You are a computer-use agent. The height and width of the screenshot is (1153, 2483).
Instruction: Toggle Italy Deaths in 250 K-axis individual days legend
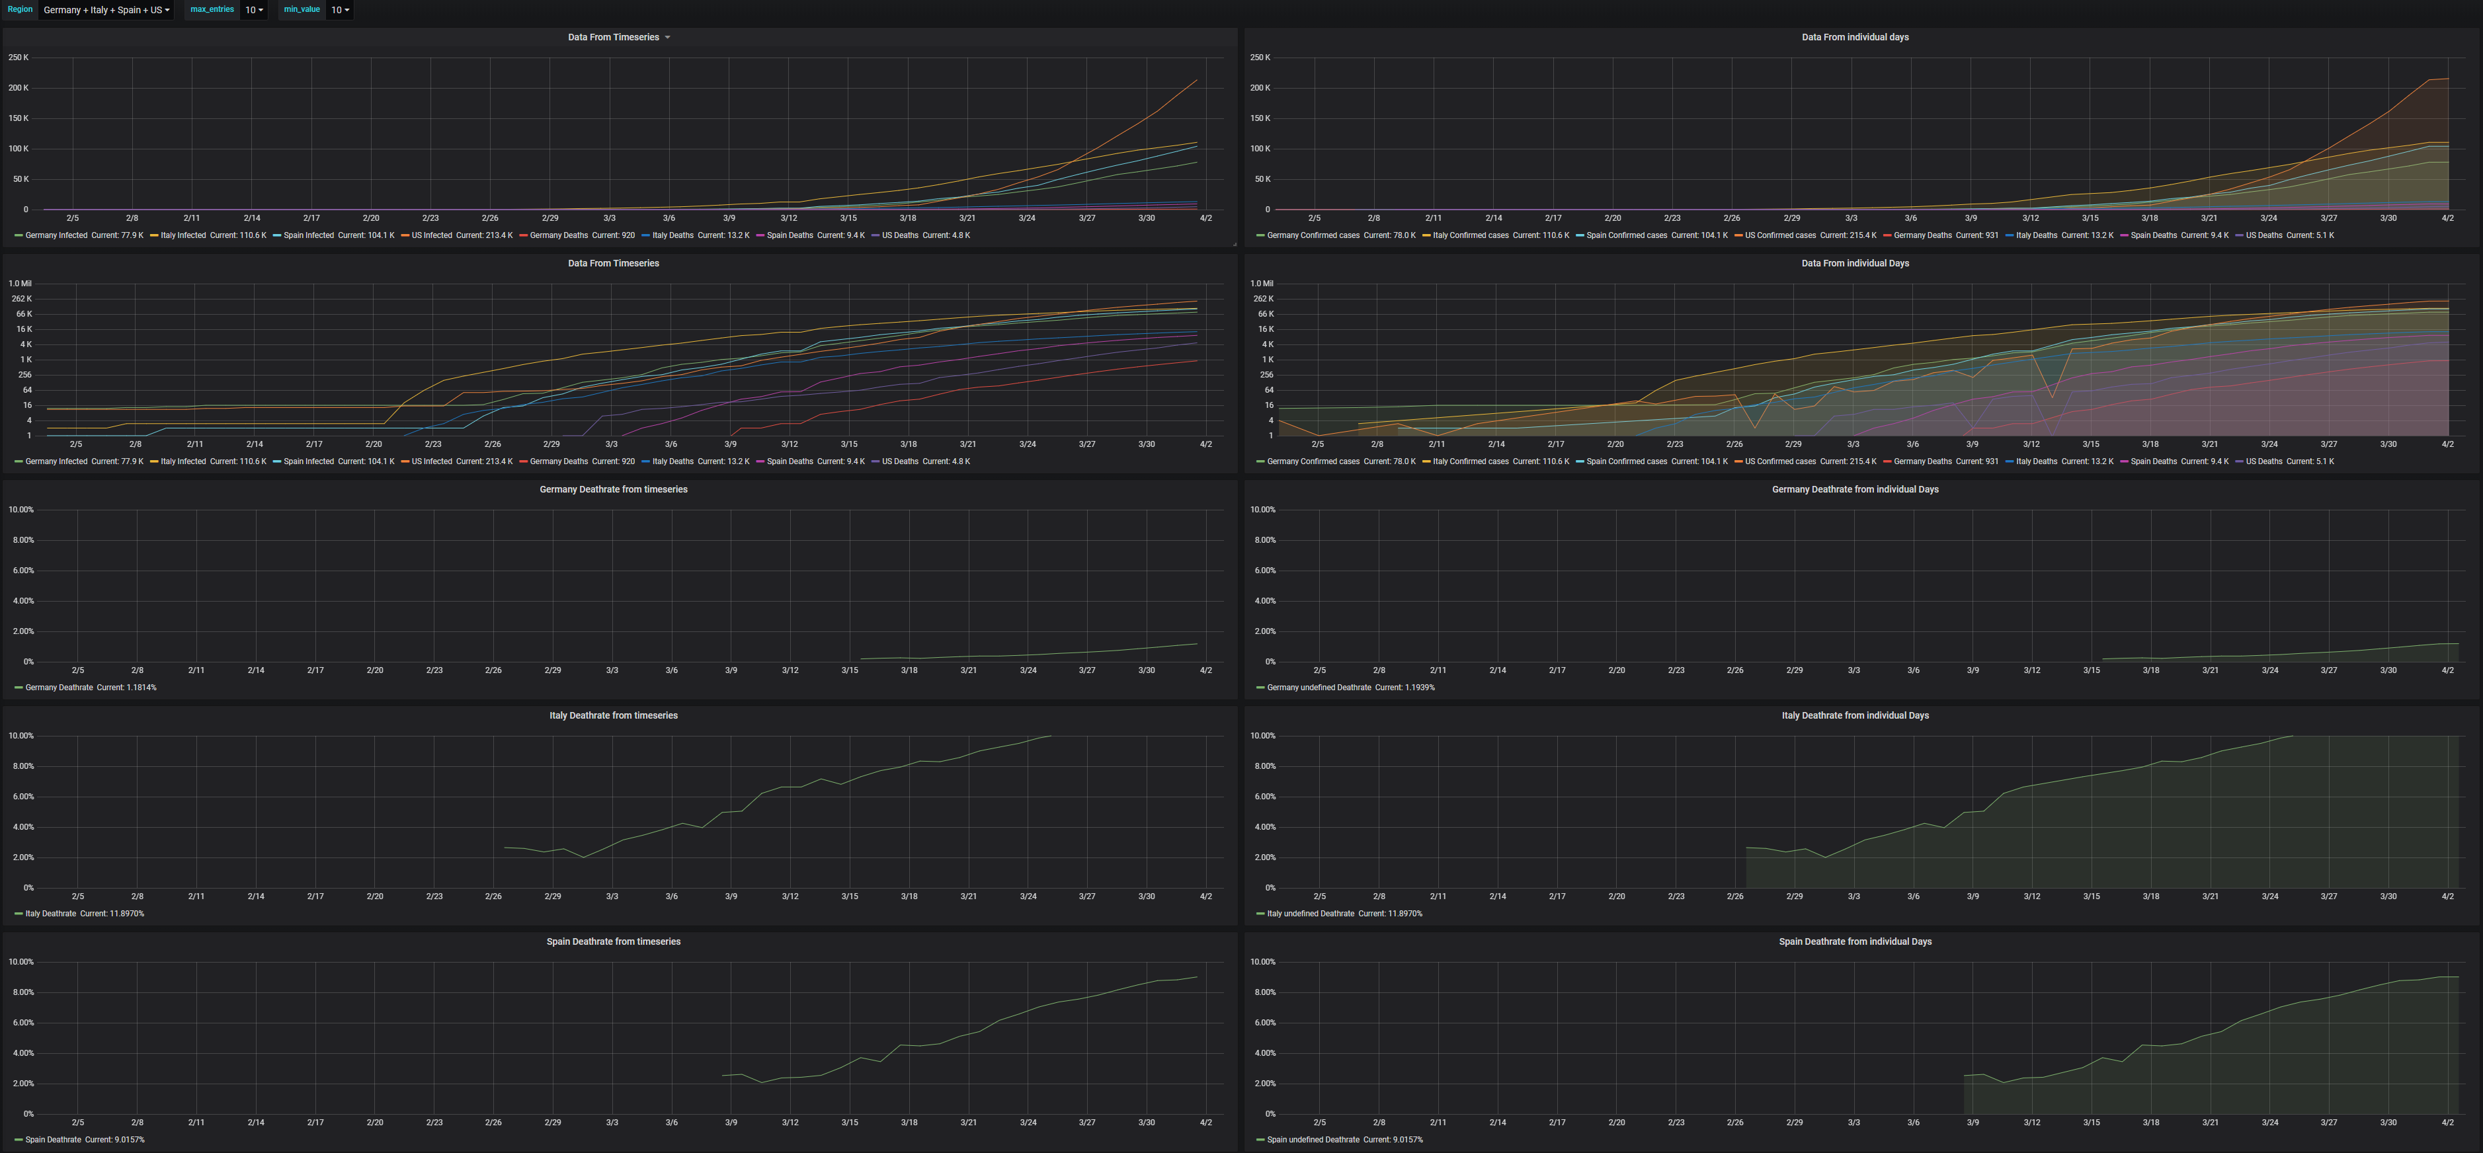[x=2037, y=235]
